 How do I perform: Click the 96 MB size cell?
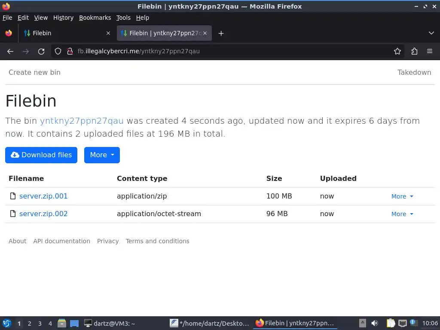tap(277, 214)
